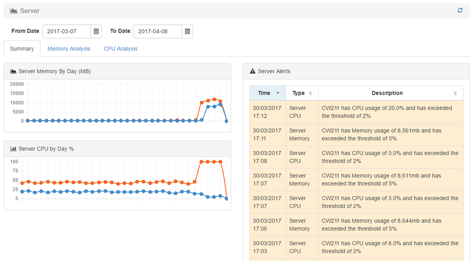The height and width of the screenshot is (261, 472).
Task: Click the Server area chart header icon
Action: coord(14,11)
